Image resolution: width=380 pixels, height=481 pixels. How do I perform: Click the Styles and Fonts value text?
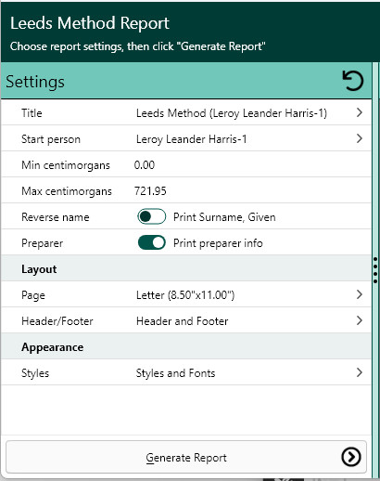click(x=175, y=373)
